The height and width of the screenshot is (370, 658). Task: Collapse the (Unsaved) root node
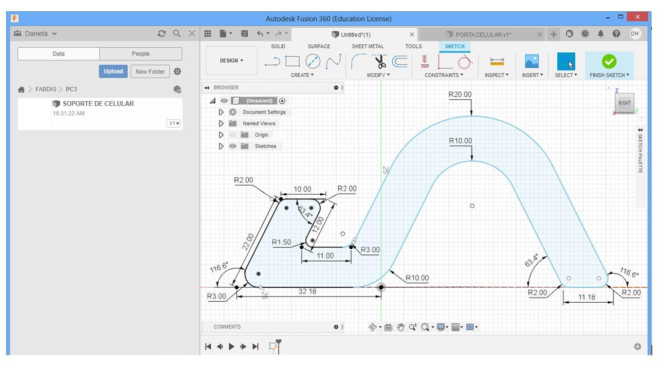(213, 101)
